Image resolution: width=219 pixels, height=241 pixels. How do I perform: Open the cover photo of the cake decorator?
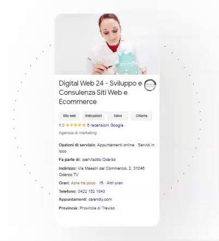pyautogui.click(x=107, y=44)
